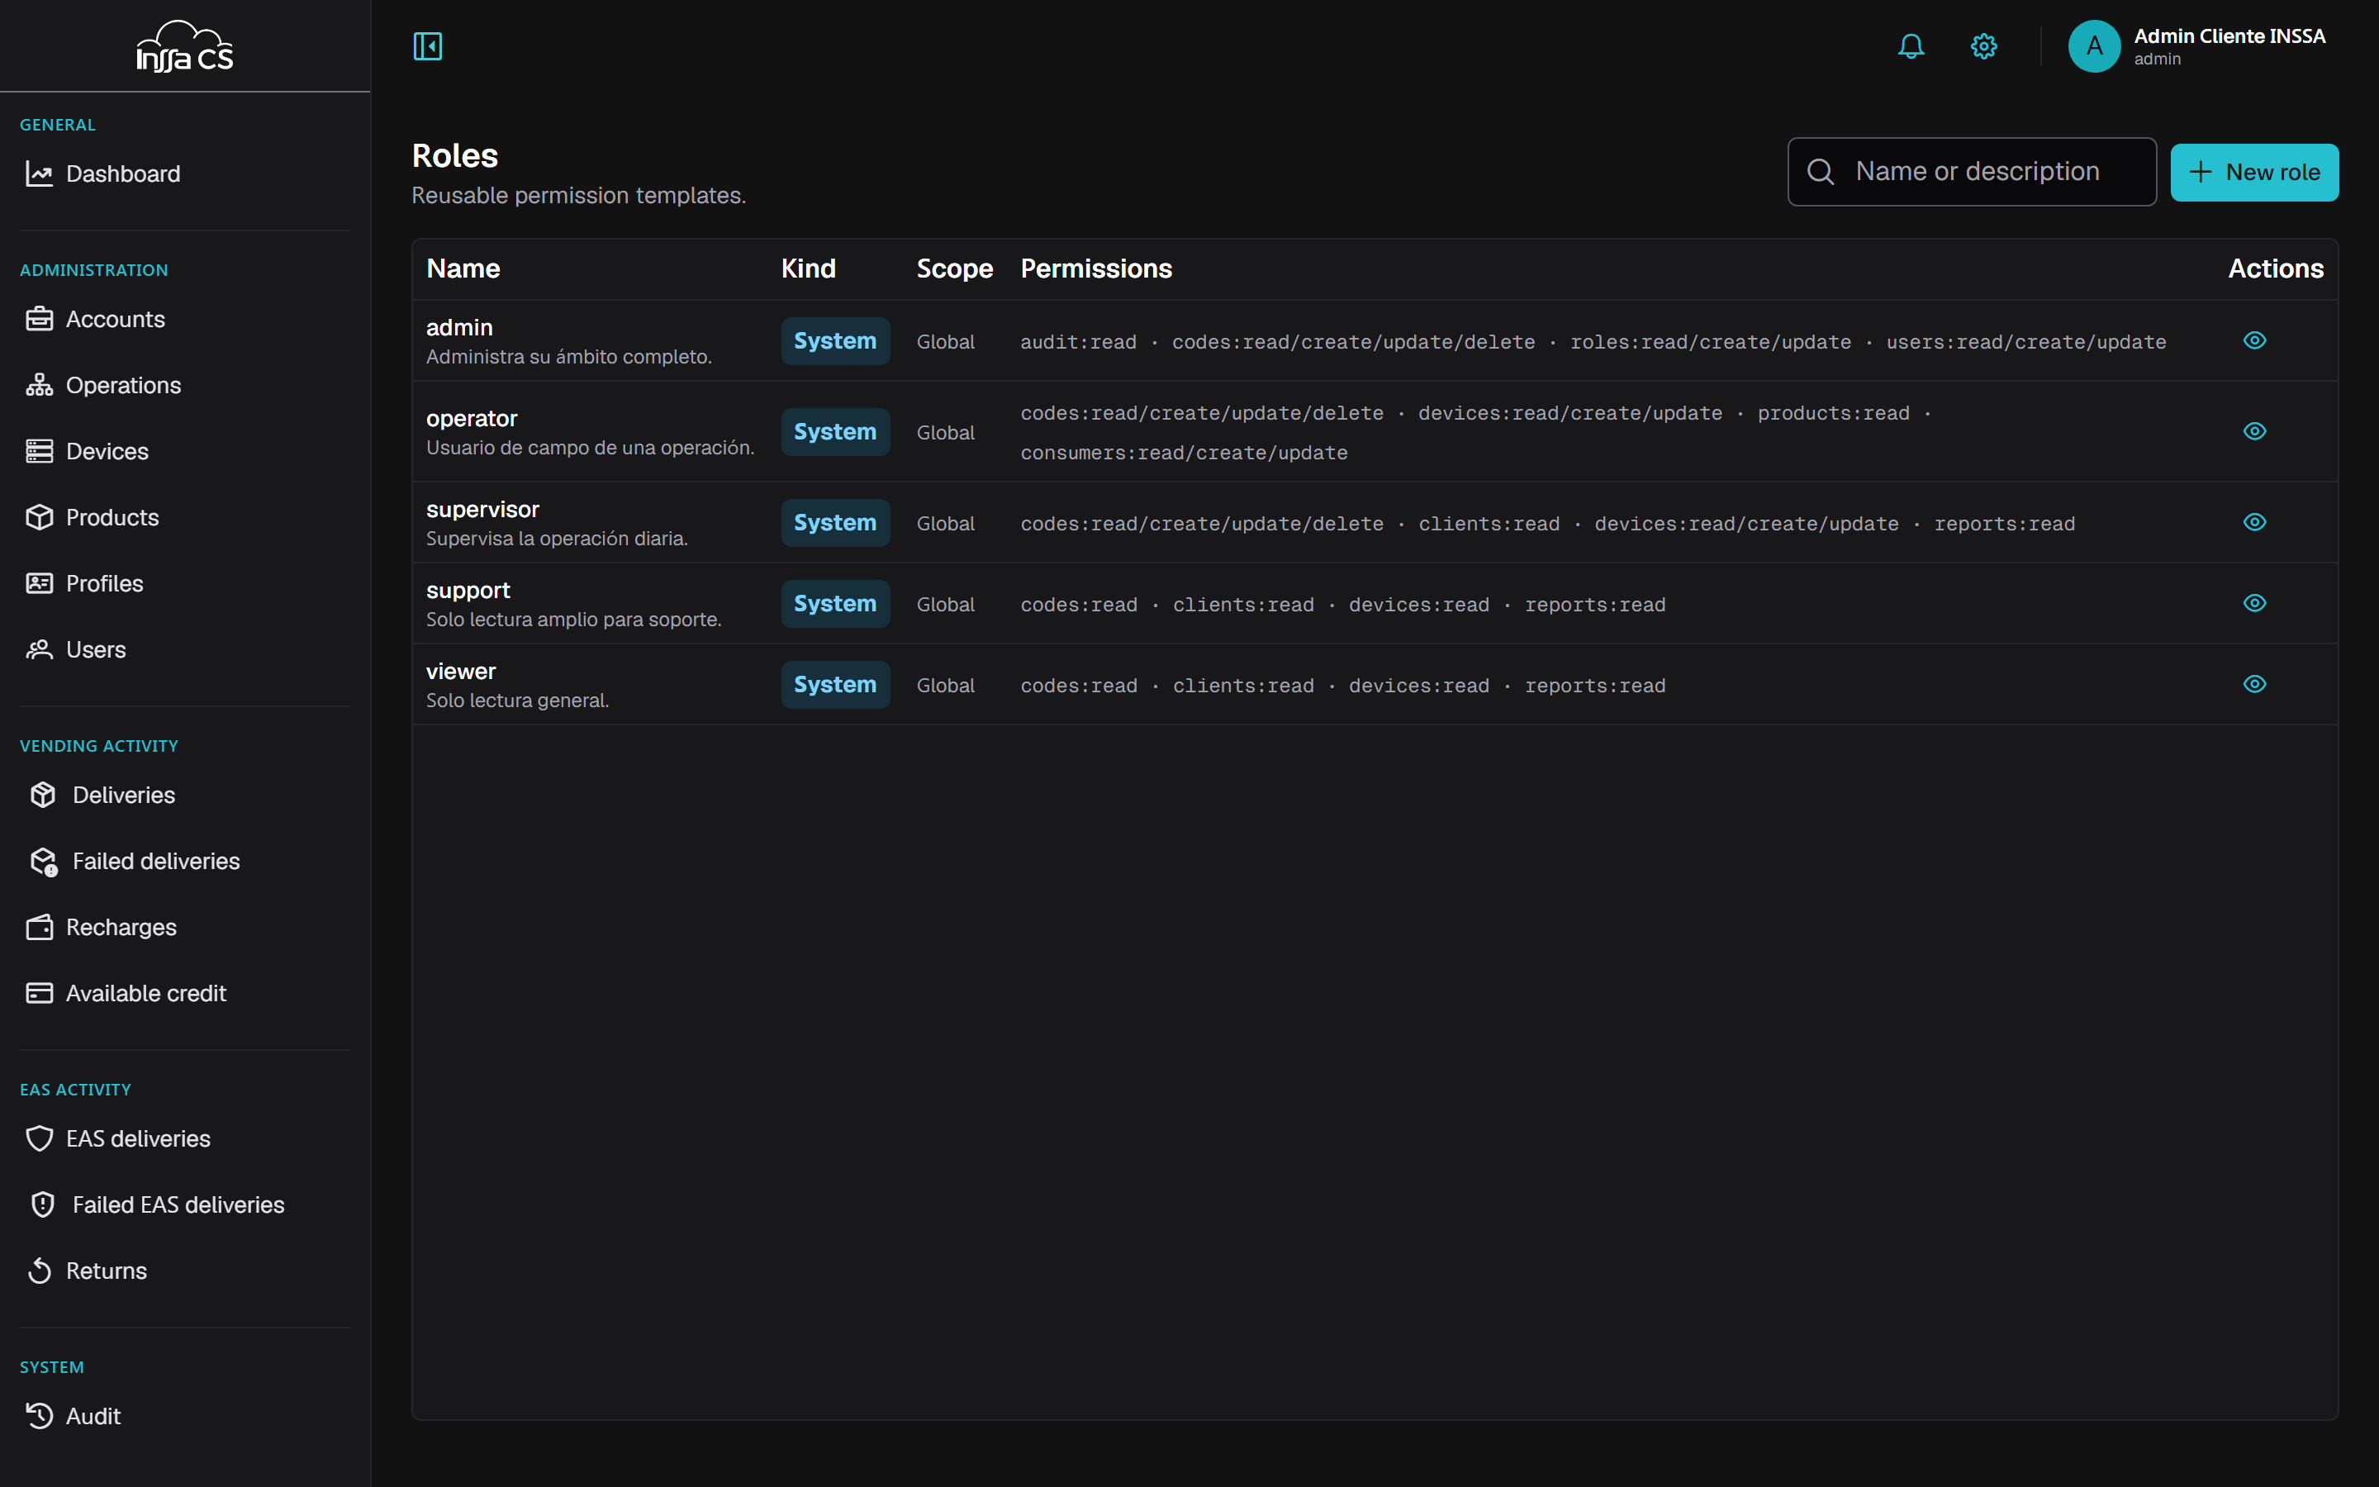Click System badge in support row
This screenshot has height=1487, width=2379.
(834, 604)
